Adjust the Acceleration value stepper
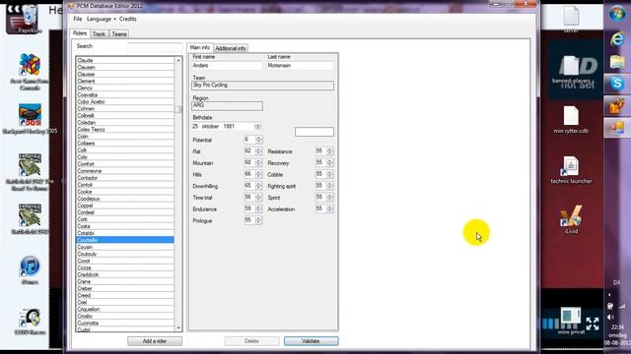This screenshot has height=354, width=631. tap(330, 209)
